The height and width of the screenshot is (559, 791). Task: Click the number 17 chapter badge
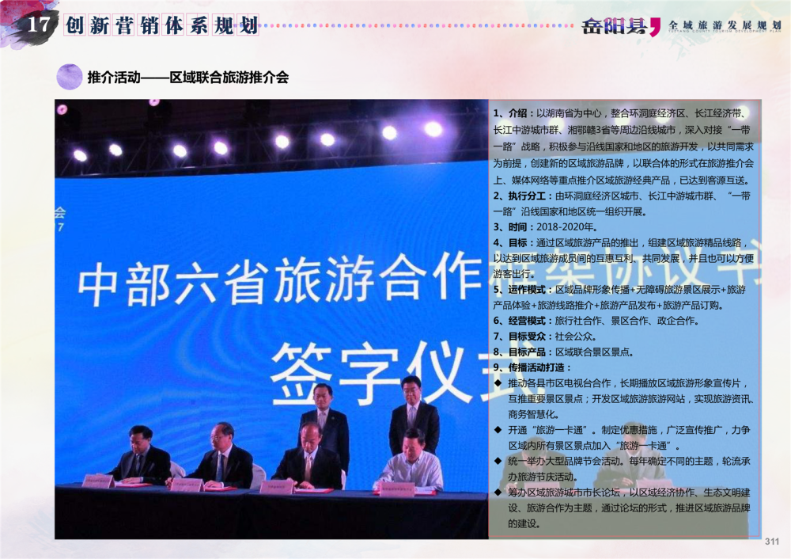(39, 25)
